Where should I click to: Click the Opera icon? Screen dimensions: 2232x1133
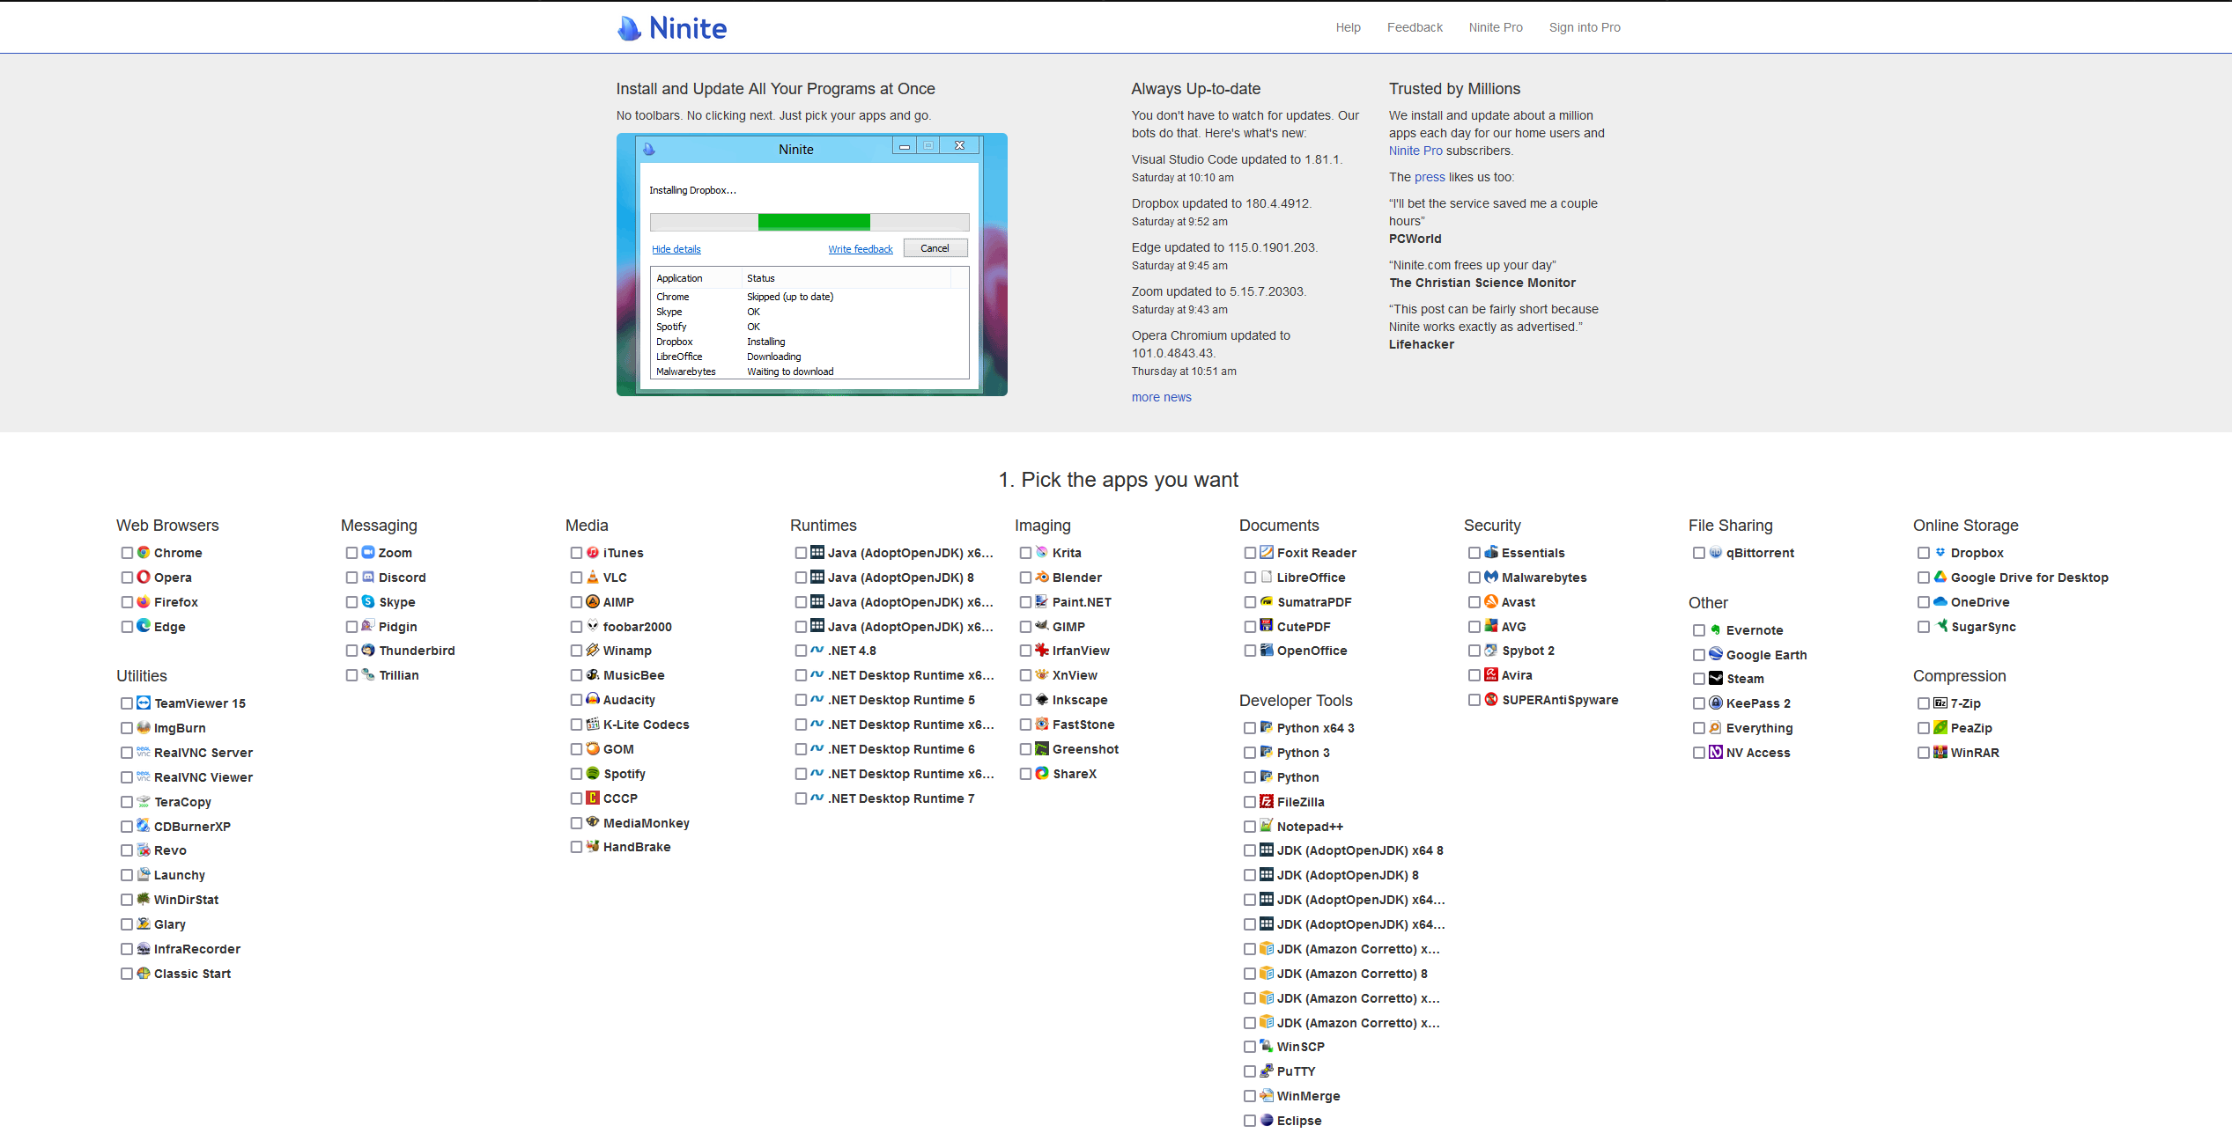click(144, 578)
